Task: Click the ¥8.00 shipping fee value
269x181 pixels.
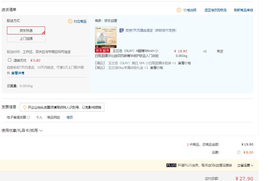Action: [x=248, y=152]
